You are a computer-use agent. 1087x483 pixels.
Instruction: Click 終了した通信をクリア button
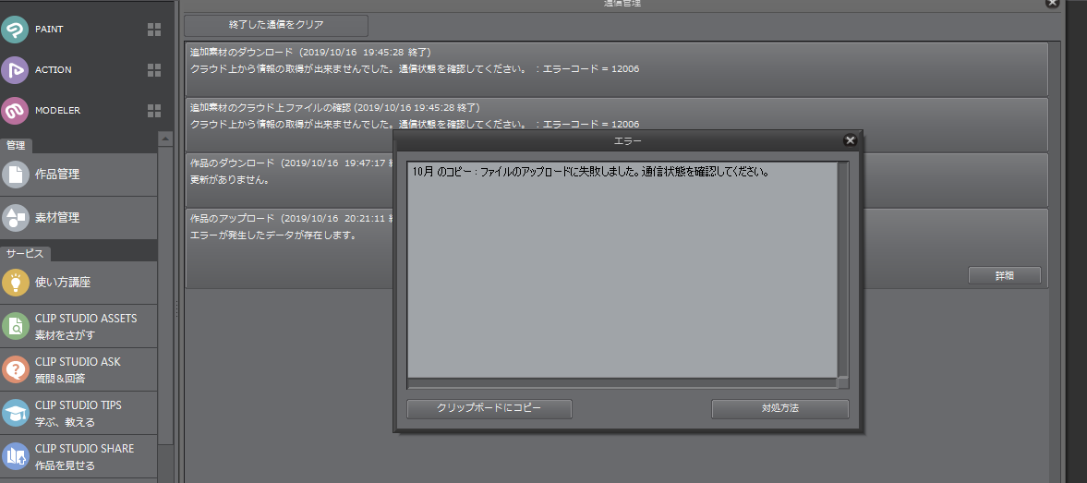pyautogui.click(x=276, y=26)
